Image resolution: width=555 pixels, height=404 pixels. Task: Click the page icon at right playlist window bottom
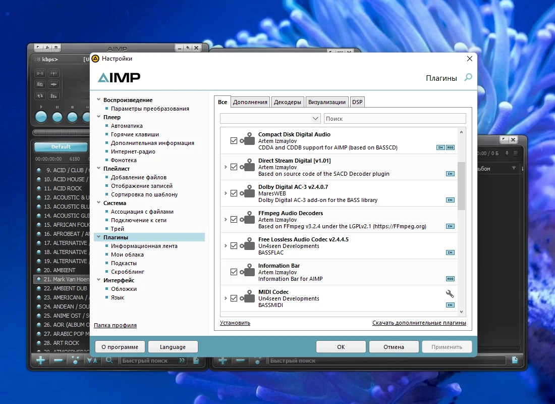(x=515, y=361)
